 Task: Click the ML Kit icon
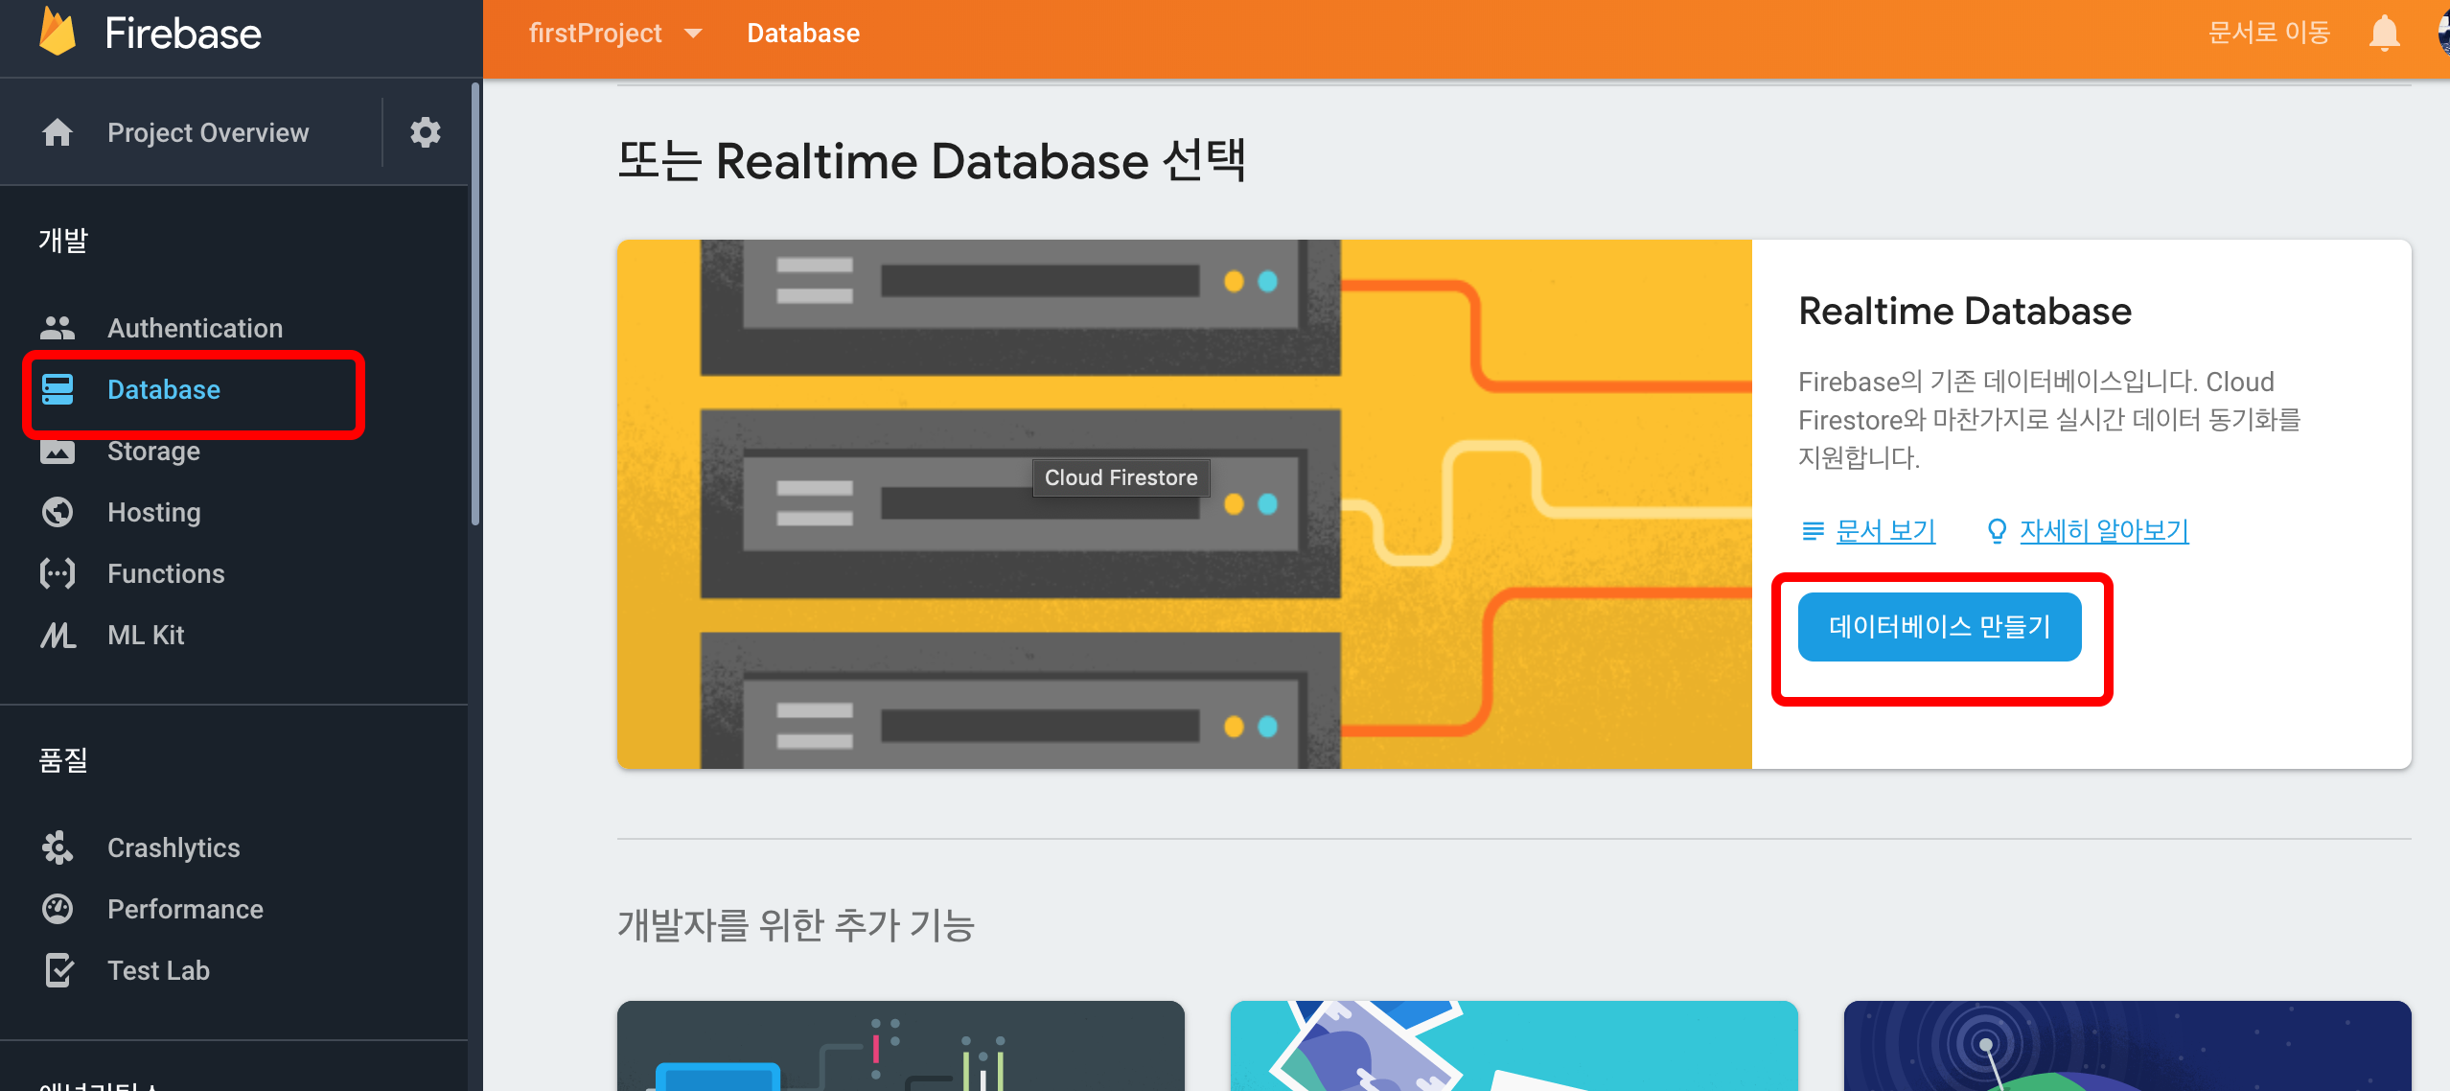point(58,635)
